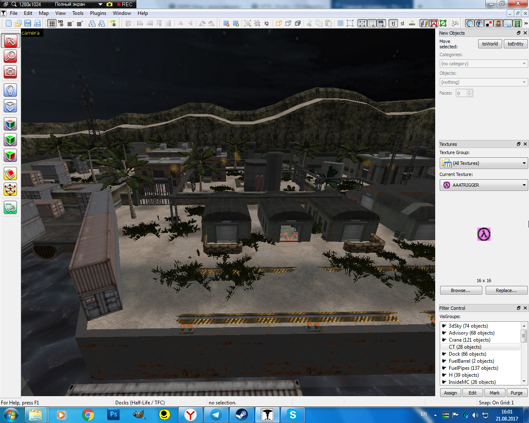Toggle the UV lock button
529x423 pixels.
(x=412, y=23)
